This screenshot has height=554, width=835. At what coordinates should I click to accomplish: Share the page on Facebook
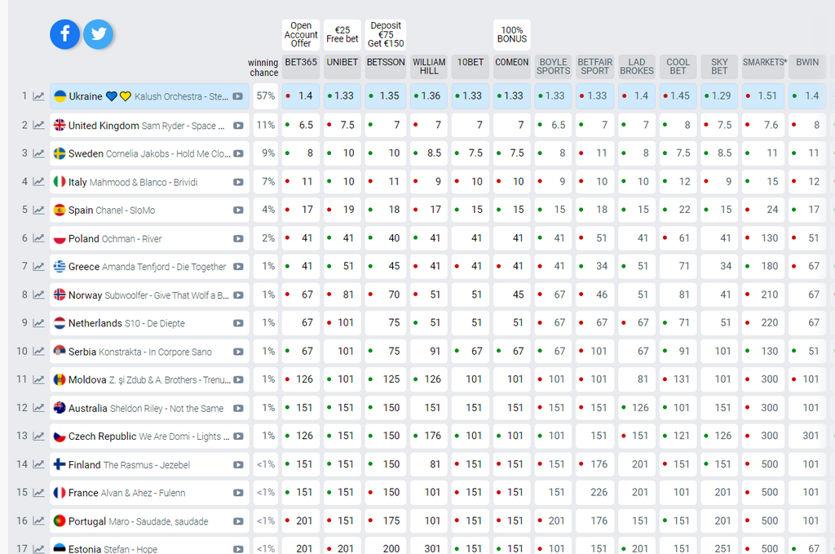click(65, 34)
